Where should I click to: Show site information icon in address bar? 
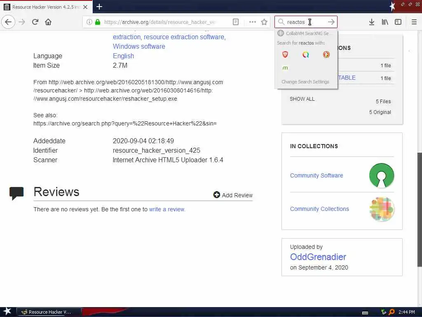coord(89,22)
